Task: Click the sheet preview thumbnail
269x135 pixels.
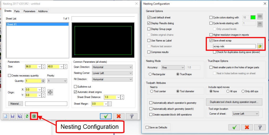Action: coord(103,40)
